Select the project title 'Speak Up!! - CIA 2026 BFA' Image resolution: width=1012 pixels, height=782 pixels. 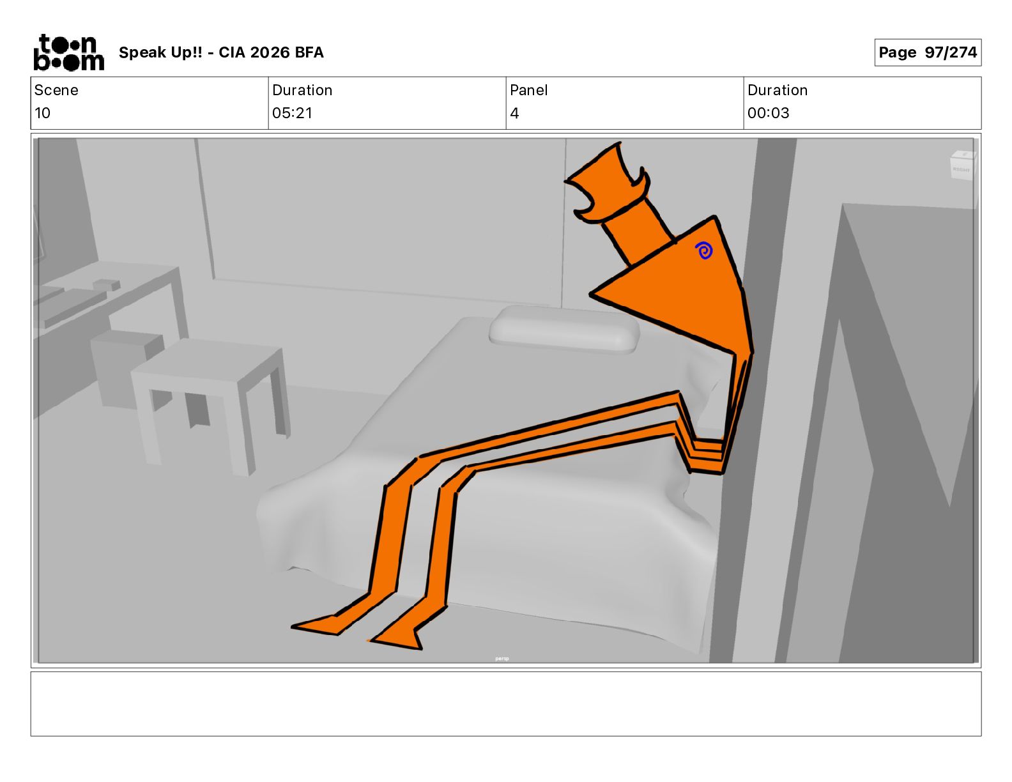click(221, 52)
